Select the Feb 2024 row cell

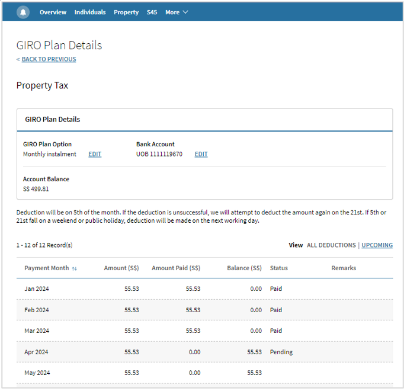(37, 310)
